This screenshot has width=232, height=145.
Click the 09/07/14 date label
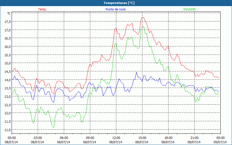(x=220, y=142)
